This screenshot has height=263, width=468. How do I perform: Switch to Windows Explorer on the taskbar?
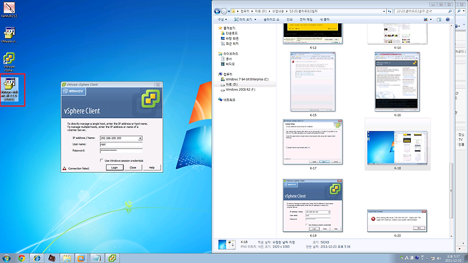tap(66, 258)
